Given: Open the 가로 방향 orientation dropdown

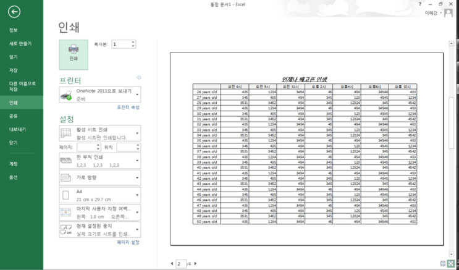Looking at the screenshot, I should [100, 178].
